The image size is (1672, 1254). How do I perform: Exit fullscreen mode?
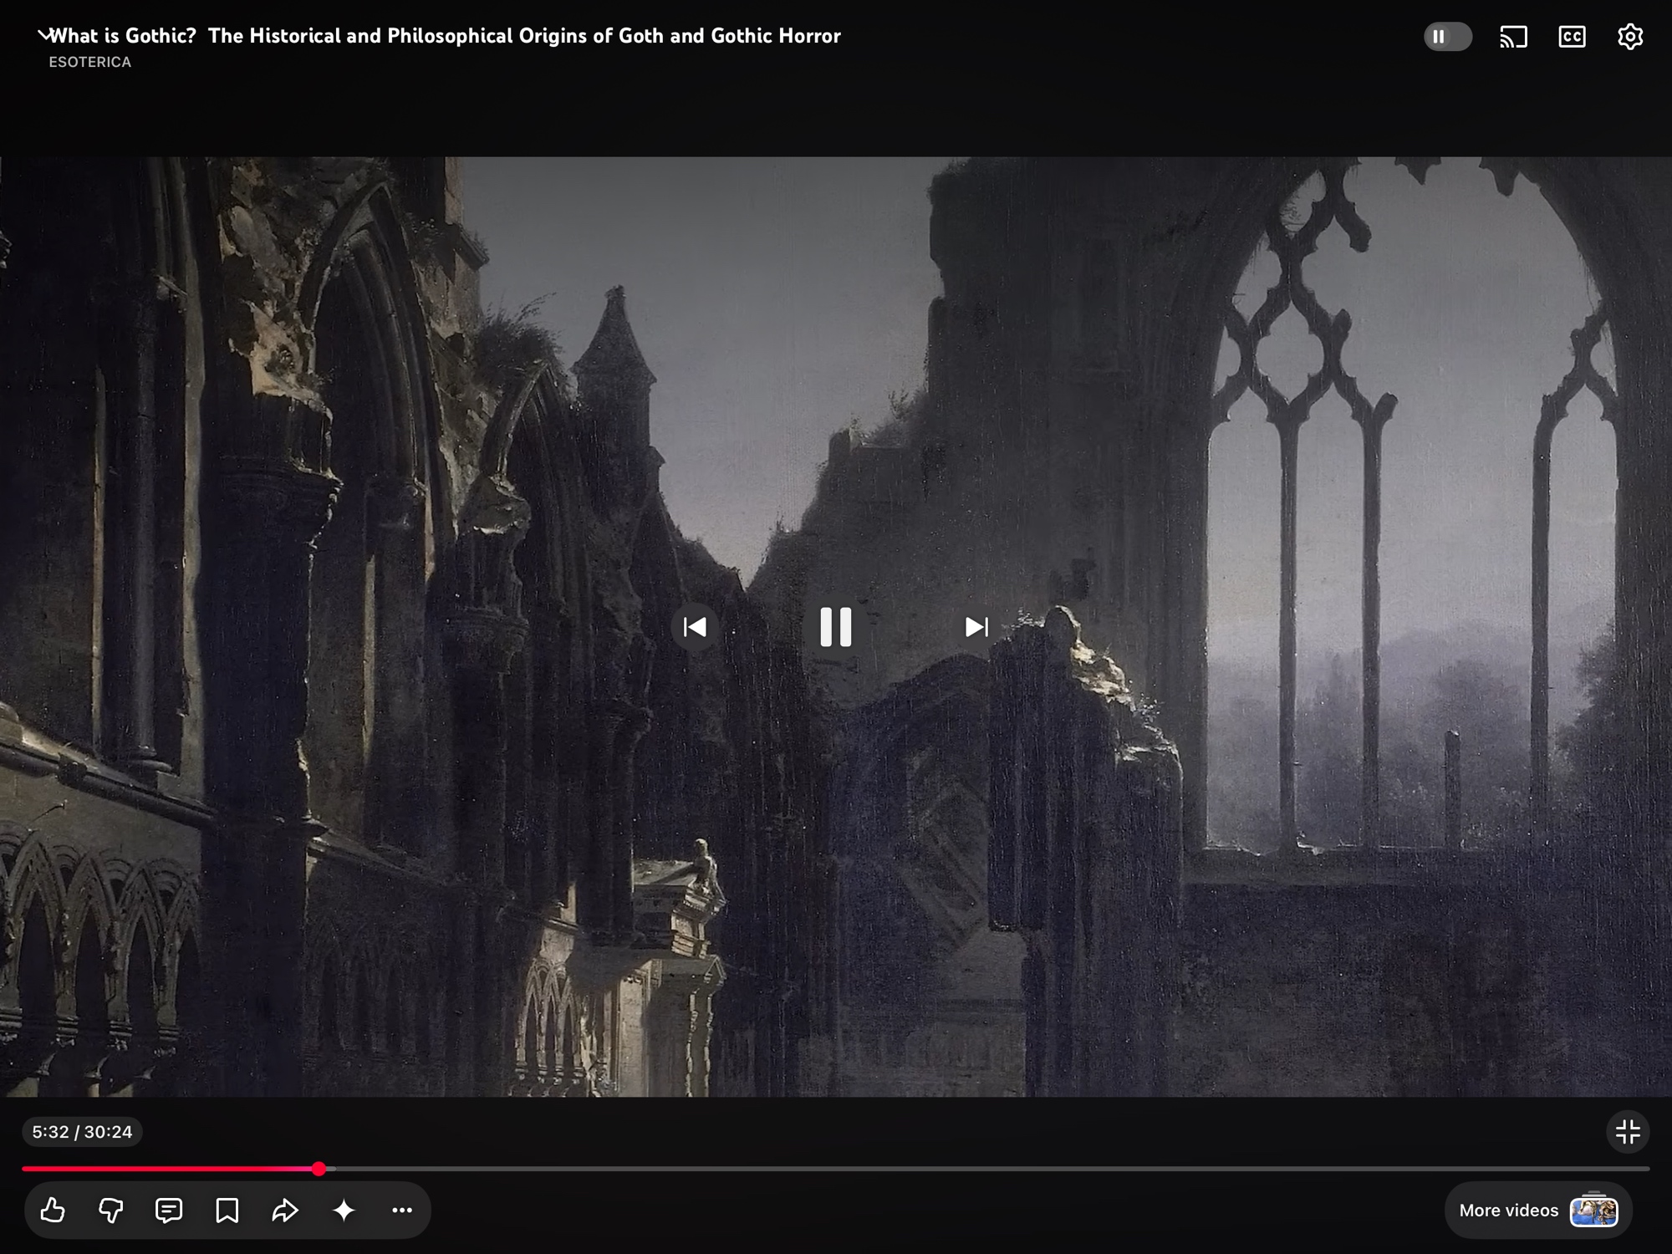point(1627,1132)
